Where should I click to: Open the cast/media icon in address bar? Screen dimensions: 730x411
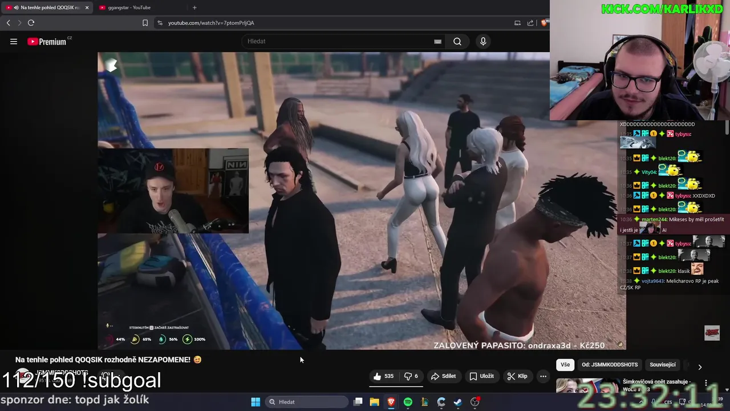(x=517, y=23)
